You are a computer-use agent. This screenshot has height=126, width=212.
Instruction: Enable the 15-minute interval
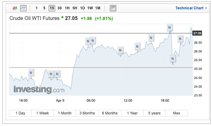[x=52, y=8]
